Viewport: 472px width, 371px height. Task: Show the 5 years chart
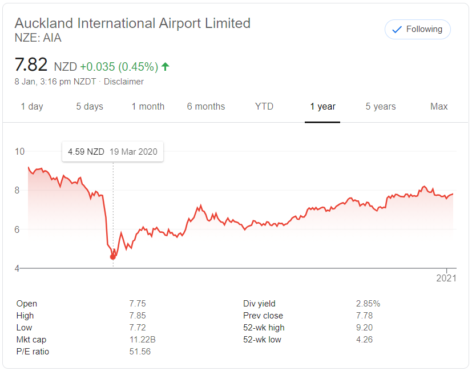pyautogui.click(x=381, y=106)
